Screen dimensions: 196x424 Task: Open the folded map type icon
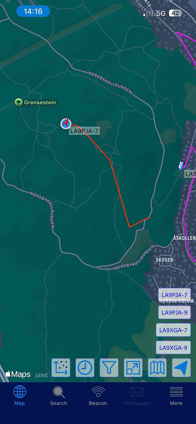[x=157, y=368]
